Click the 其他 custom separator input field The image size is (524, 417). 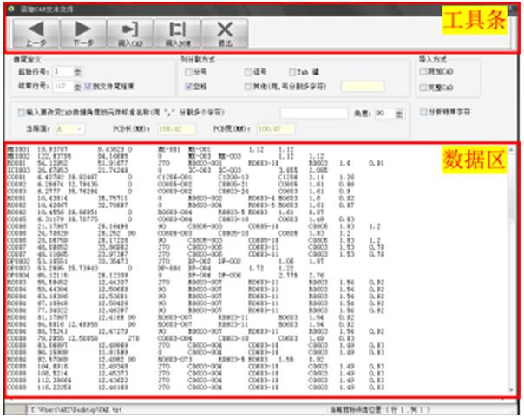pos(363,87)
